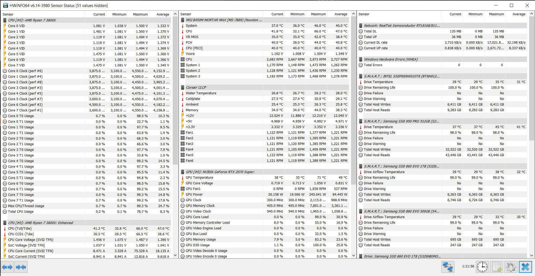This screenshot has height=276, width=535.
Task: Select the Current DL rate row
Action: tap(442, 43)
